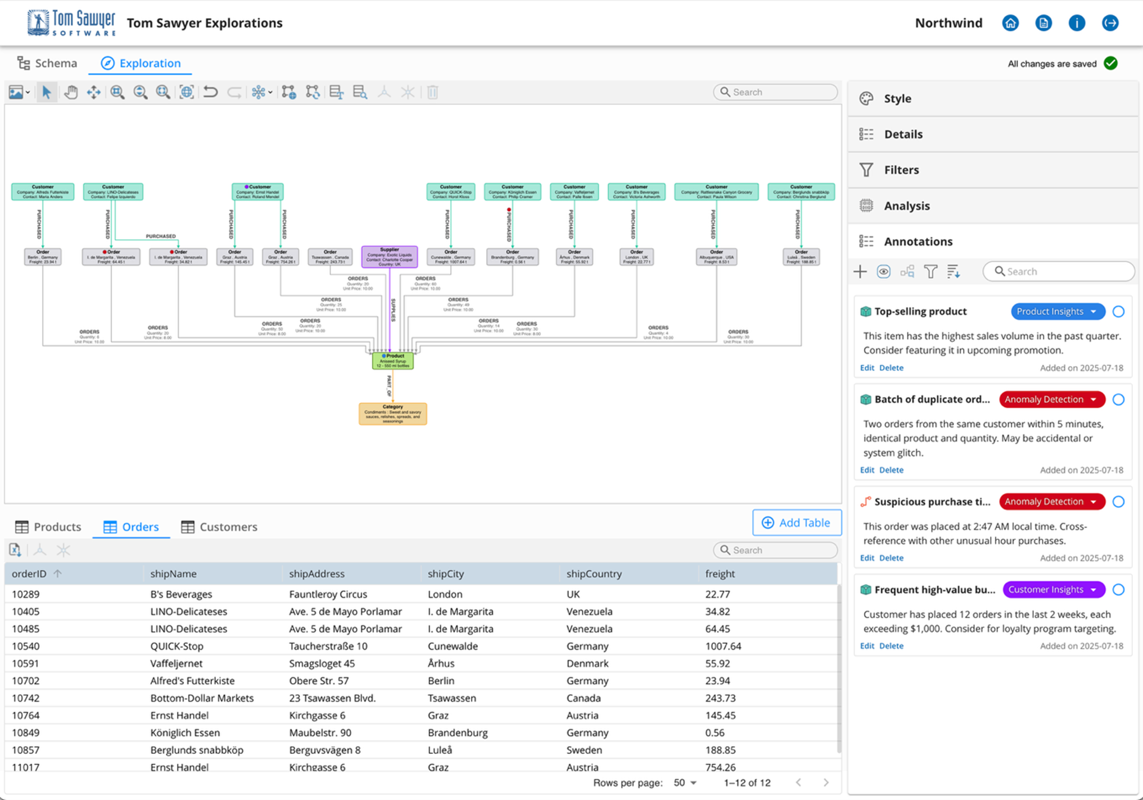Click the table text tool icon
This screenshot has width=1143, height=800.
[336, 92]
